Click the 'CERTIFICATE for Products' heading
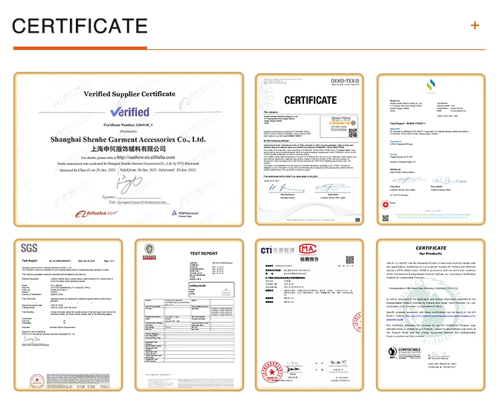The image size is (499, 408). (x=431, y=250)
